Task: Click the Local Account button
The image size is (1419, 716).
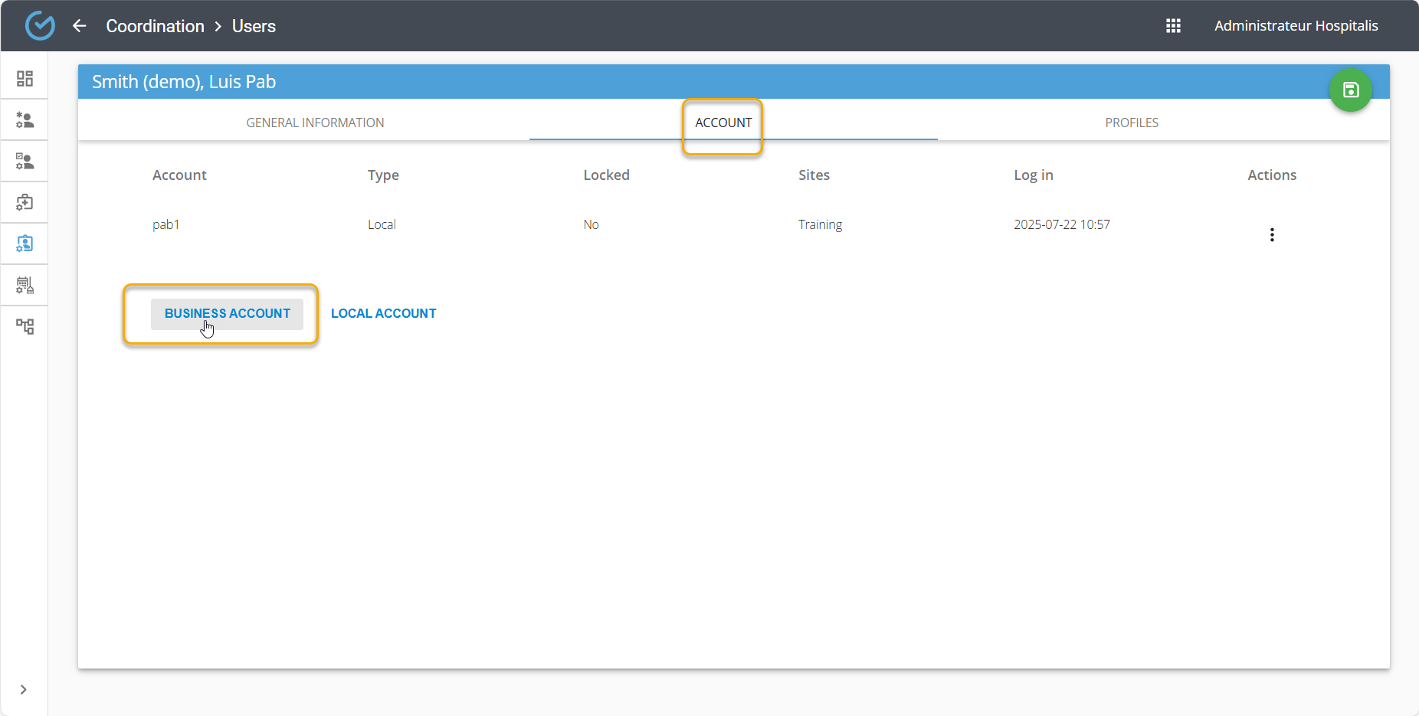Action: [383, 314]
